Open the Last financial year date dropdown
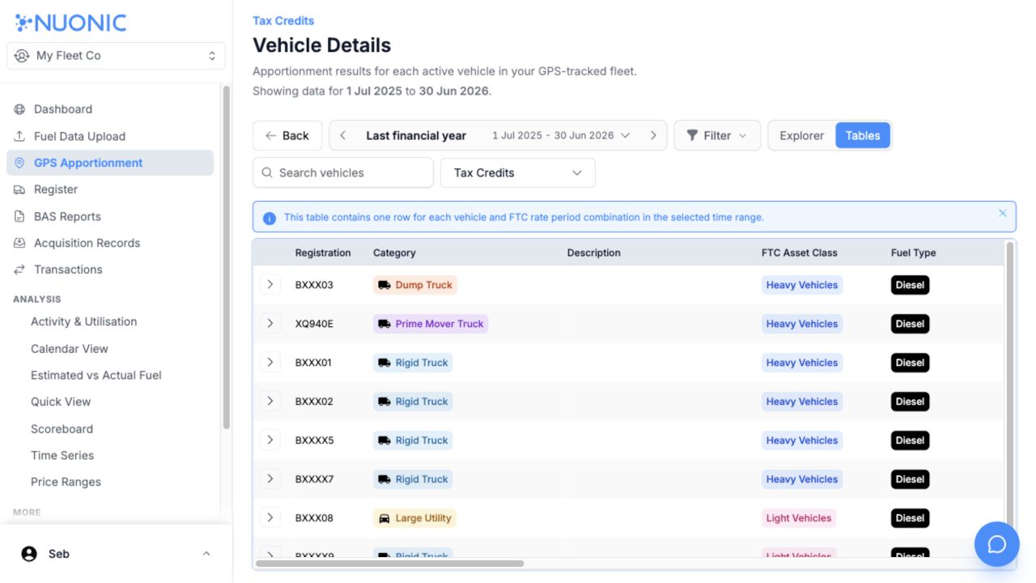 coord(499,136)
